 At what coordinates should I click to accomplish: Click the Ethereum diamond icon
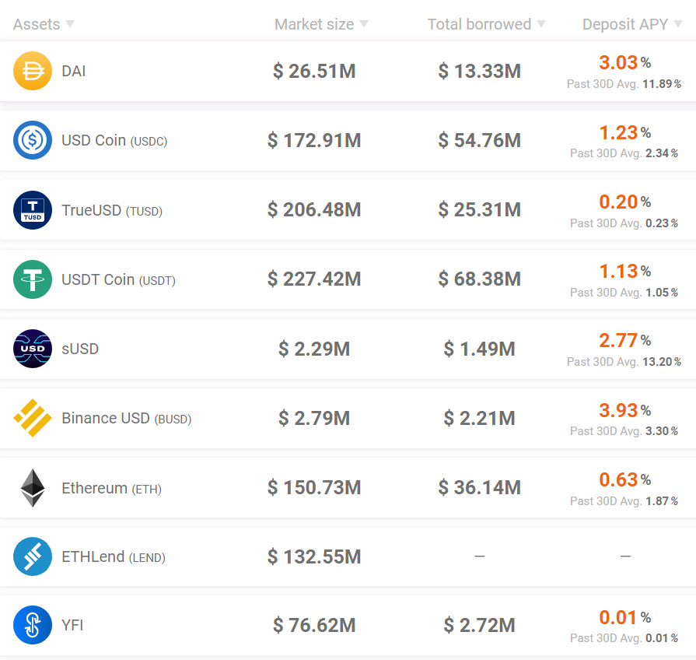[33, 488]
